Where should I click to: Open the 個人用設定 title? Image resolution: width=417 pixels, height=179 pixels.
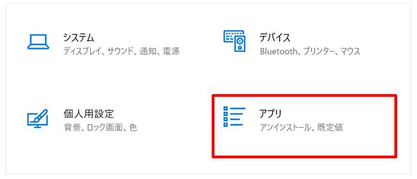[89, 114]
